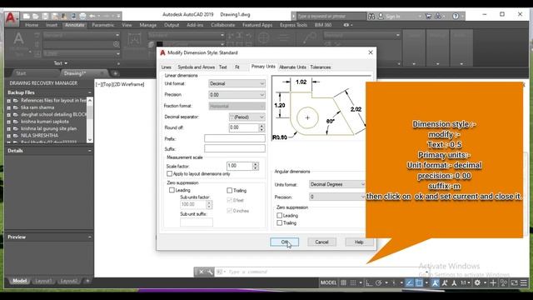Open the linear Precision 0.00 dropdown
Image resolution: width=533 pixels, height=300 pixels.
pos(237,94)
